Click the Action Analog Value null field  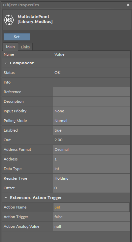tap(91, 226)
